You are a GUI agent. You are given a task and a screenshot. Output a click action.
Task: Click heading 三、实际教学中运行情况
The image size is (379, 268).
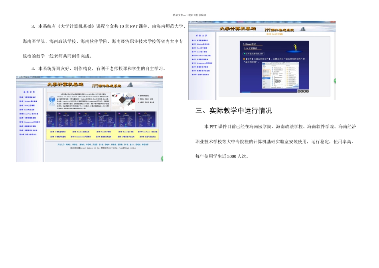(x=234, y=111)
